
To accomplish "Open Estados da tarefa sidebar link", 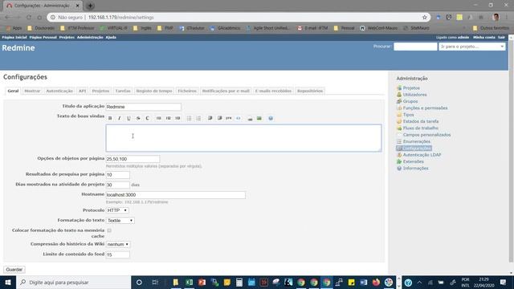I will coord(421,121).
